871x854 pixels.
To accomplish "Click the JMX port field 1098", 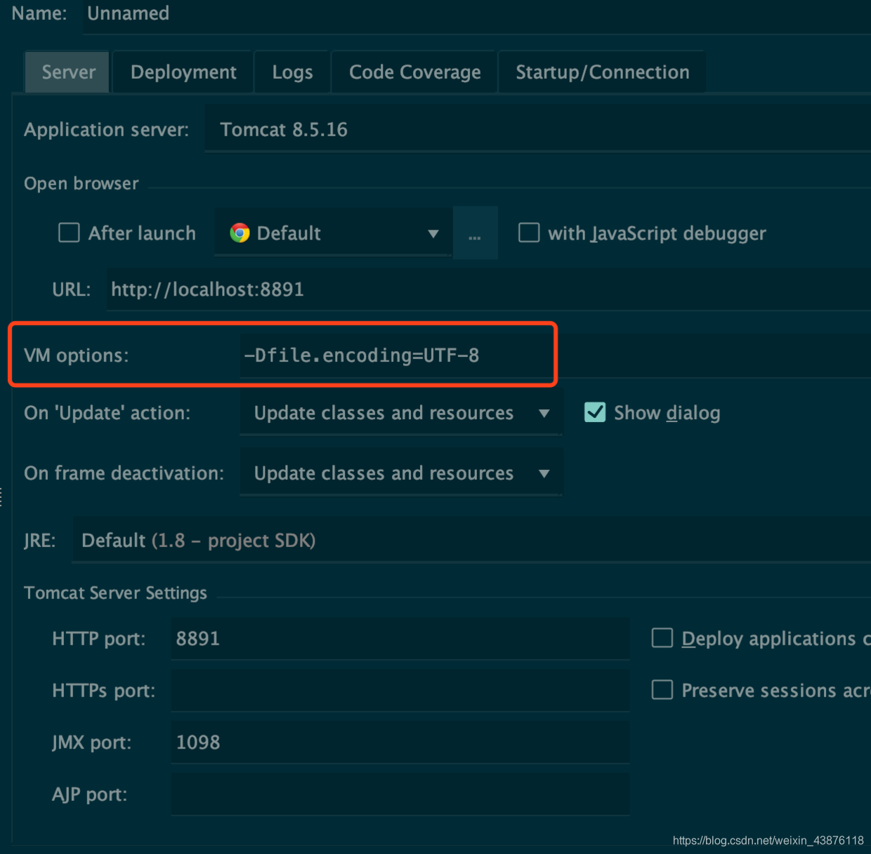I will pyautogui.click(x=400, y=742).
